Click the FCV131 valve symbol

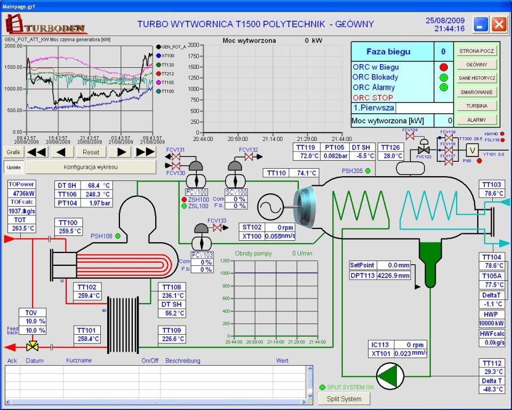(x=175, y=157)
